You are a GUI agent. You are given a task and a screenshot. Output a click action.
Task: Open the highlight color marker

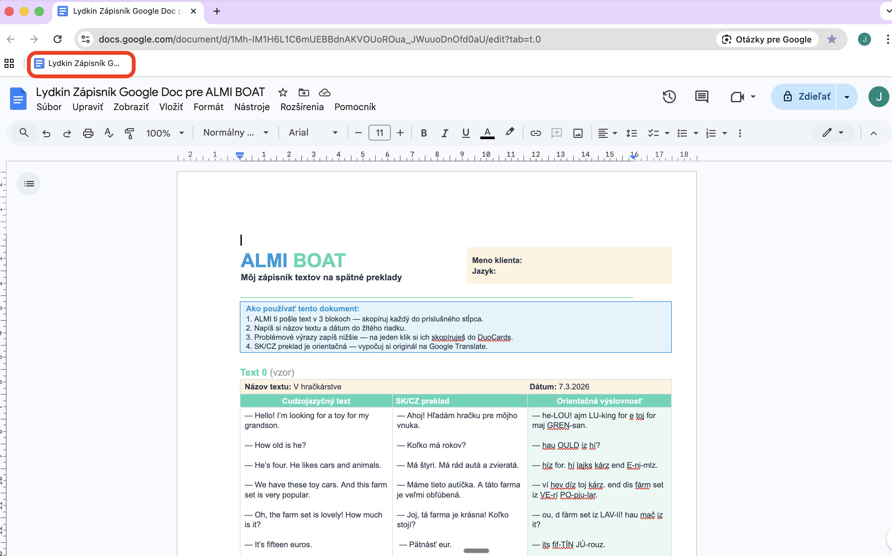point(509,132)
